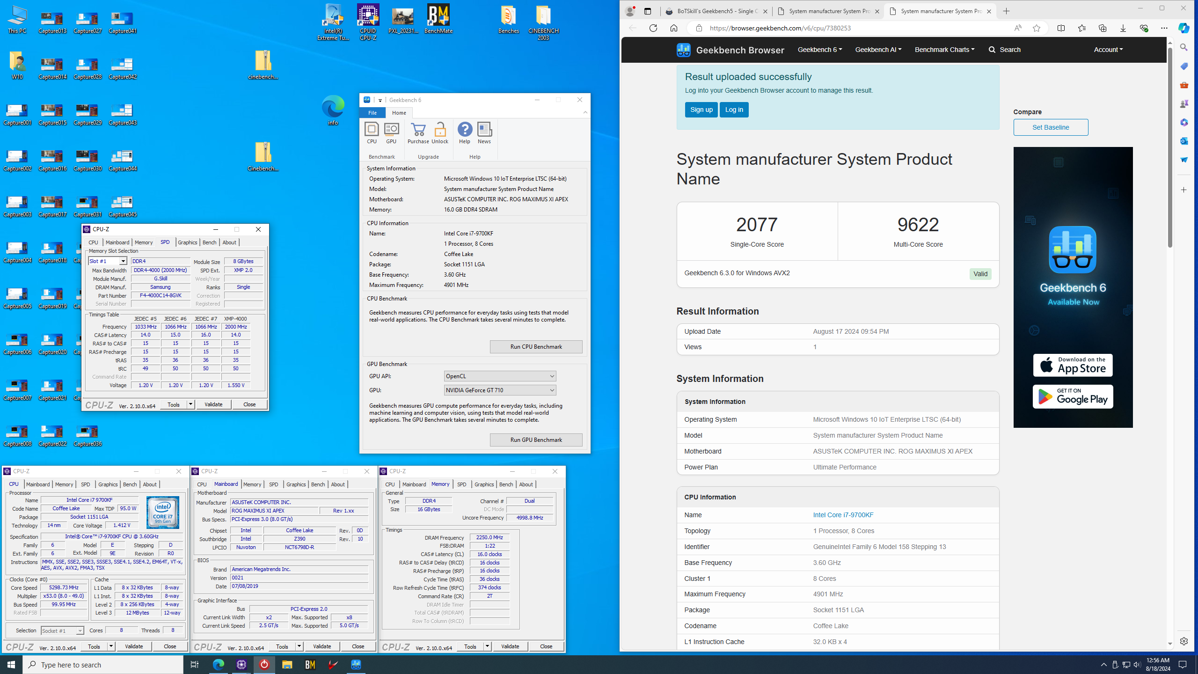Switch to Memory tab in SPD CPU-Z window

[144, 242]
